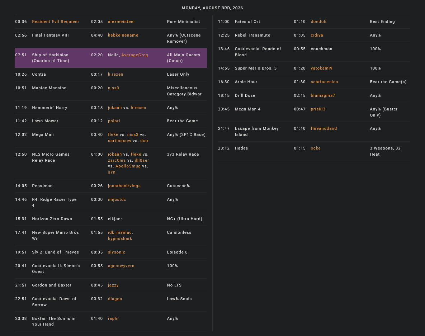Click the hypnoshark runner link
425x336 pixels.
pos(120,238)
